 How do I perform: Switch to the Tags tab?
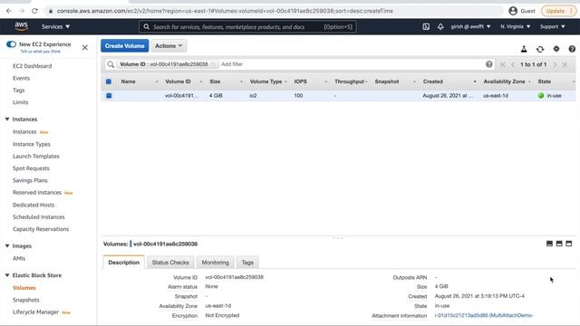pyautogui.click(x=247, y=262)
